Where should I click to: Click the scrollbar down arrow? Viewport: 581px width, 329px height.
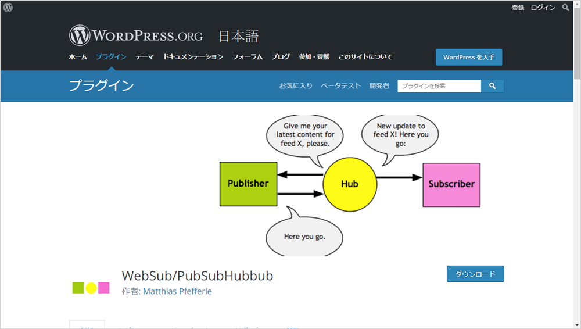point(576,325)
